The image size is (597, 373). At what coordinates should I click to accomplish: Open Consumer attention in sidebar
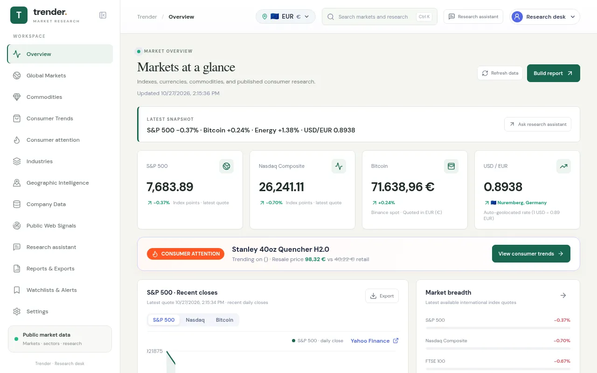click(x=60, y=140)
